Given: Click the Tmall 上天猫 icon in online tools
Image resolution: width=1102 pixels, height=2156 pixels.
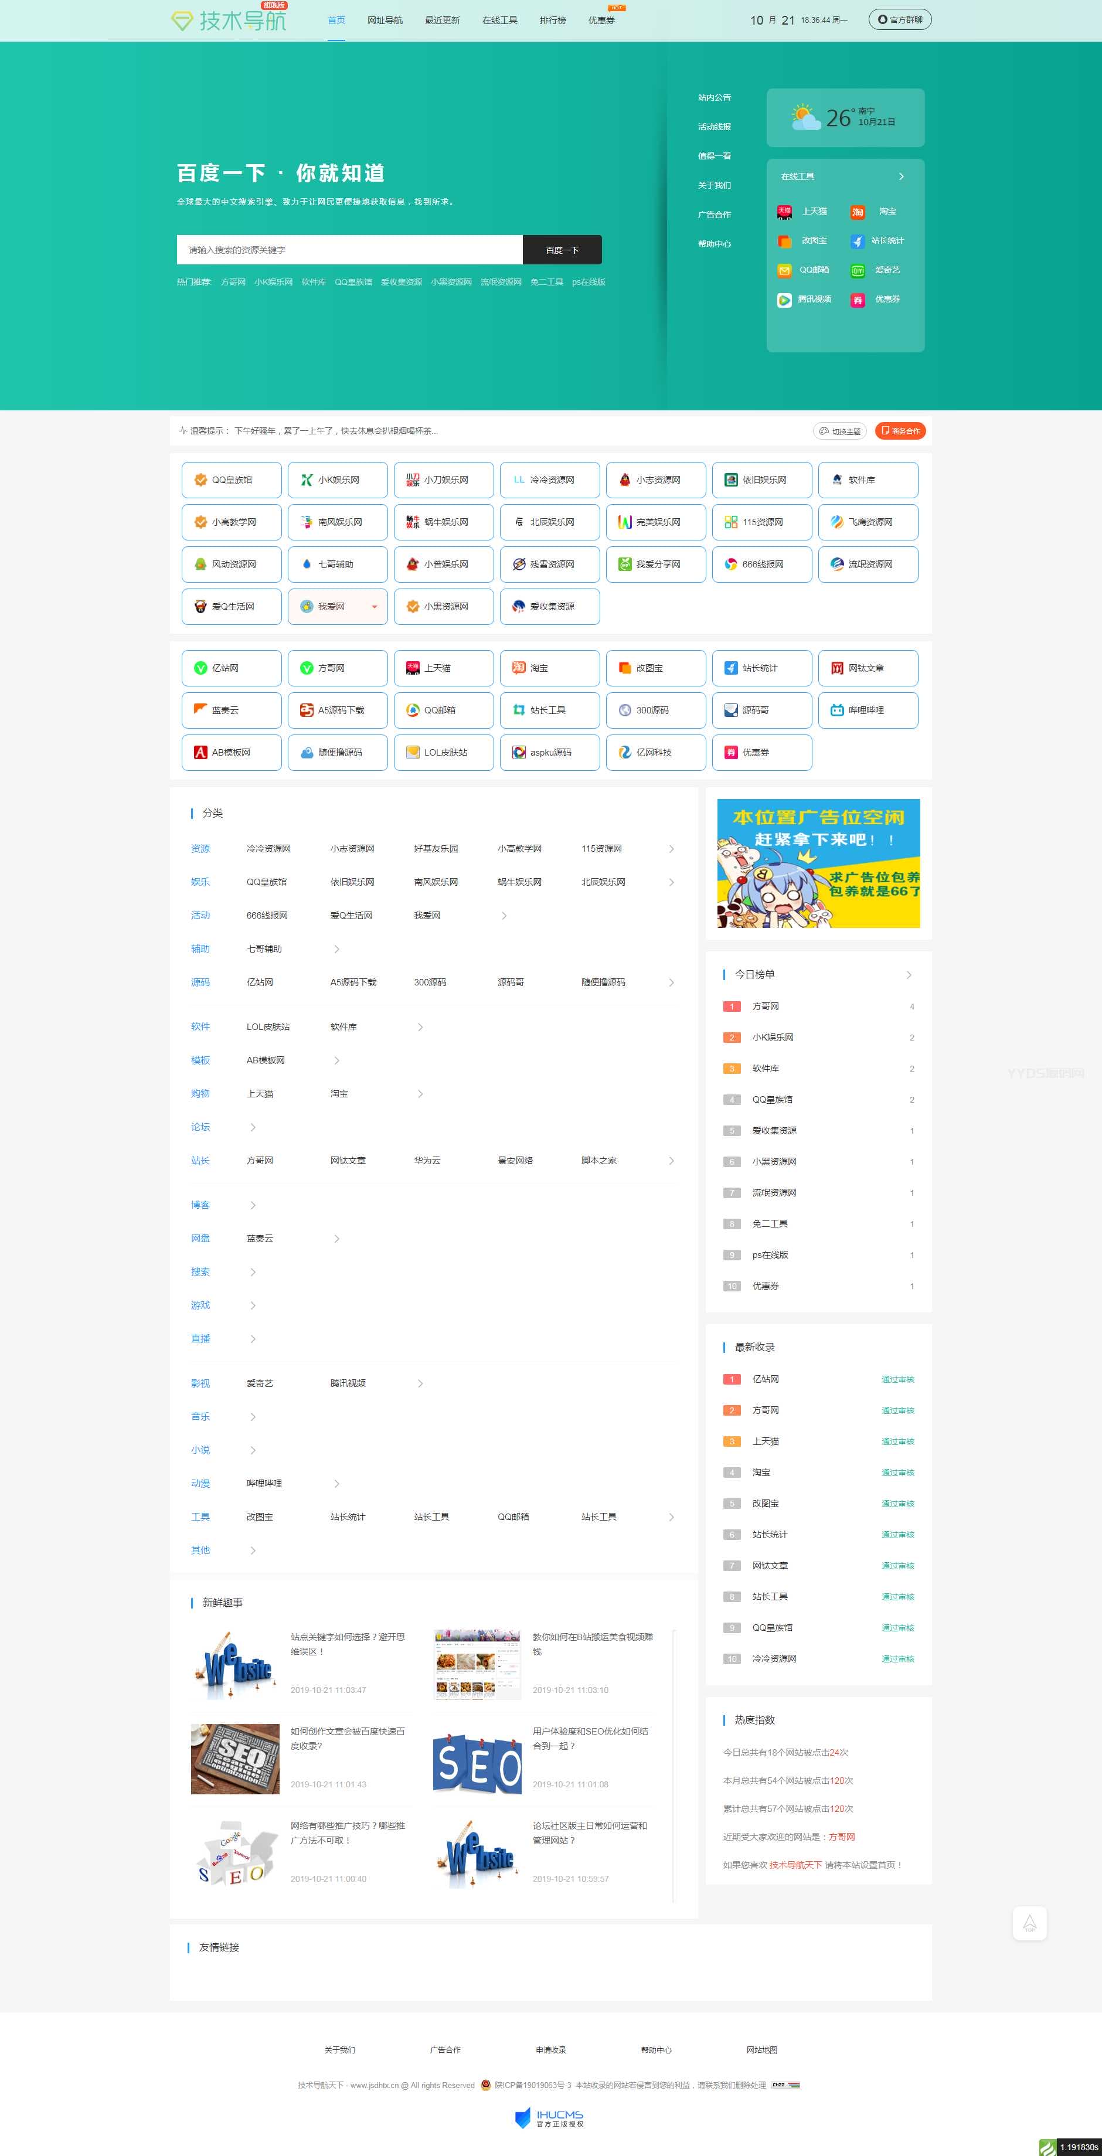Looking at the screenshot, I should tap(784, 212).
